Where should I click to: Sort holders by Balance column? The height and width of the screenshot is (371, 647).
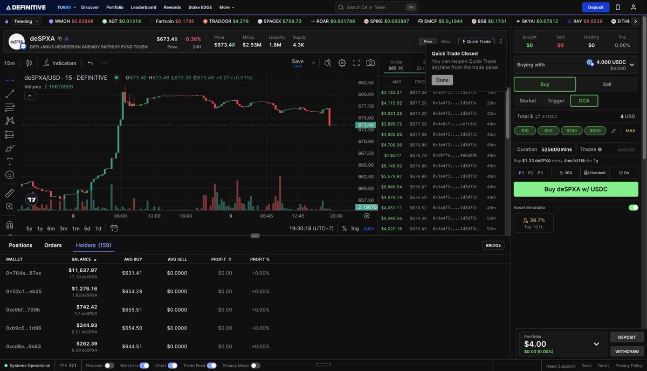[84, 259]
